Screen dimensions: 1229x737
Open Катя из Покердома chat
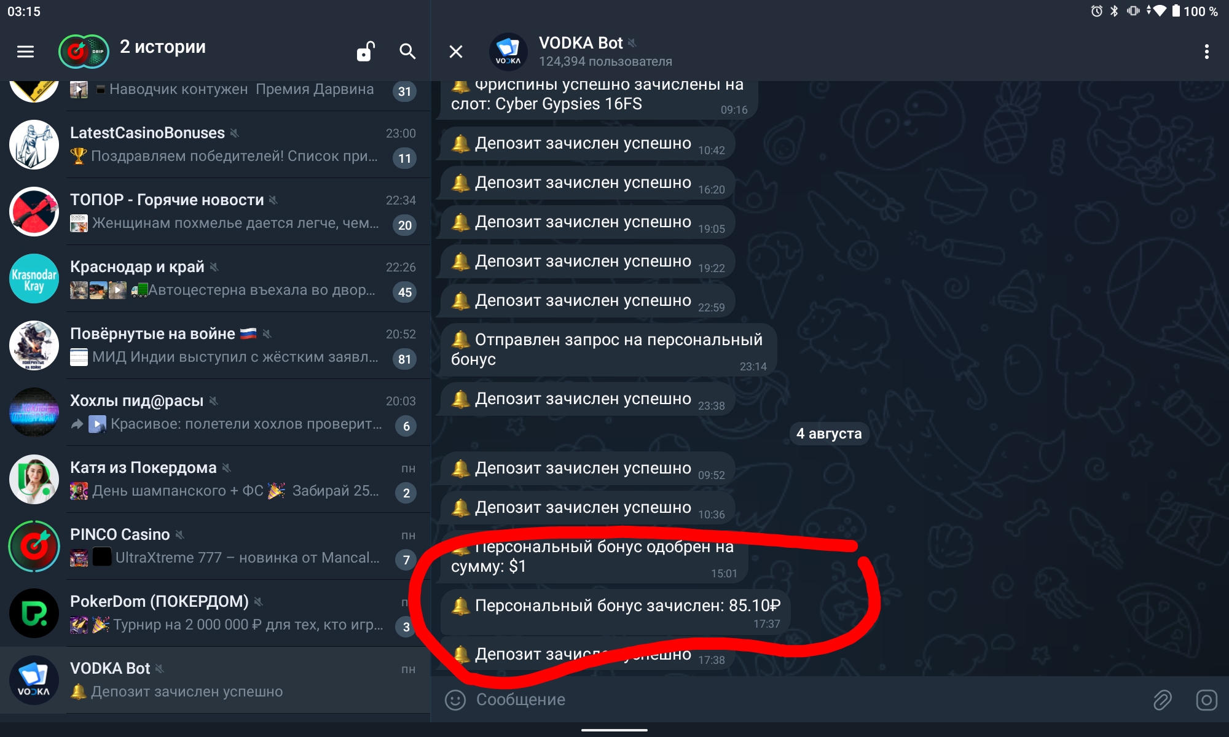(215, 480)
